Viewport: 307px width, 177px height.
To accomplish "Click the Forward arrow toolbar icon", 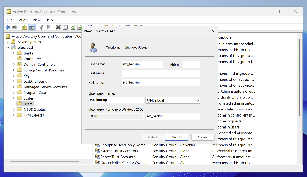I will [x=15, y=27].
